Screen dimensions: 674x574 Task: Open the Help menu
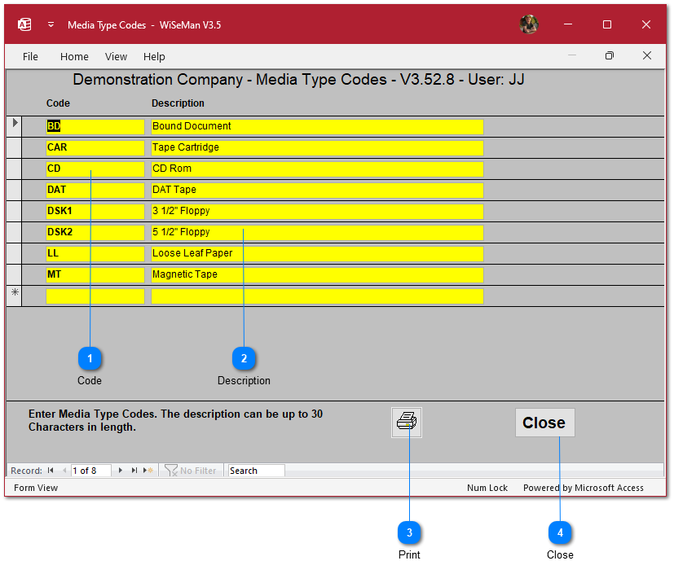tap(154, 57)
